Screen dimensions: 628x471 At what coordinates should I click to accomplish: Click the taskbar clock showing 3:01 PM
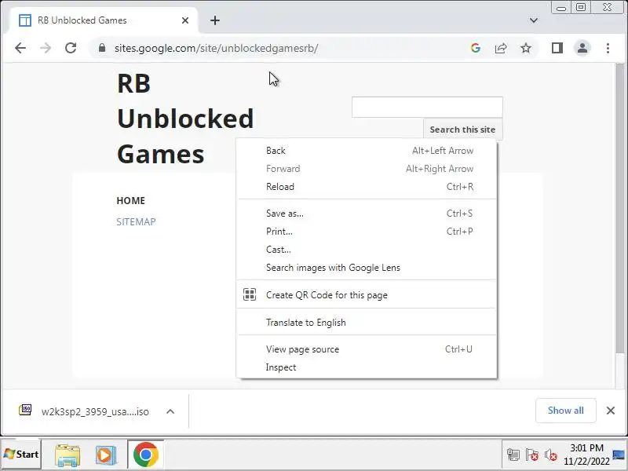pyautogui.click(x=586, y=455)
